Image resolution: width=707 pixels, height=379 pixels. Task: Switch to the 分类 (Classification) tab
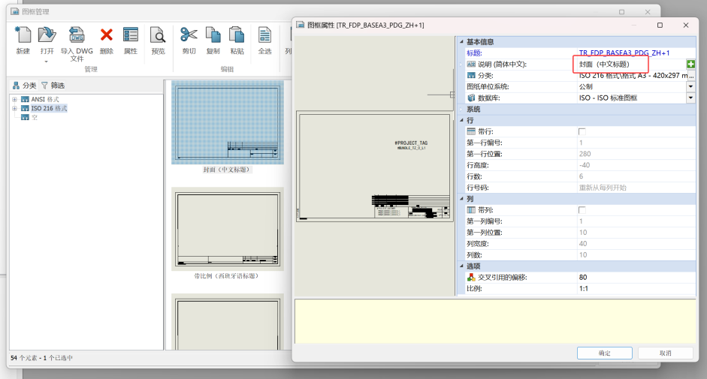point(24,86)
